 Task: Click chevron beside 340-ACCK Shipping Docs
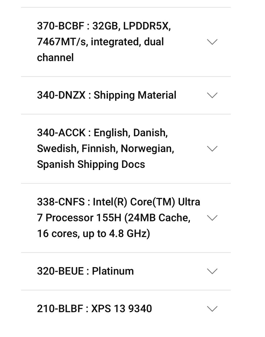pyautogui.click(x=212, y=149)
